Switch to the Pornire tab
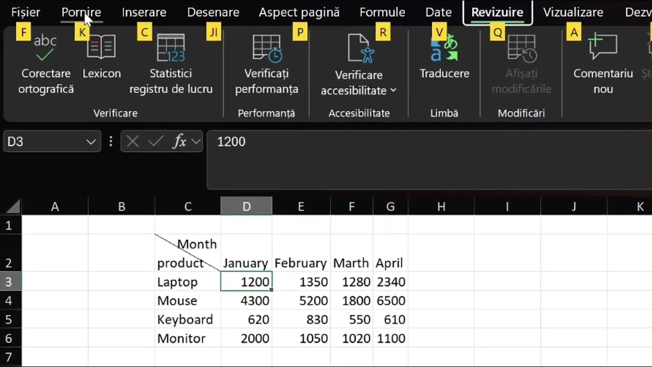This screenshot has width=652, height=367. 81,12
